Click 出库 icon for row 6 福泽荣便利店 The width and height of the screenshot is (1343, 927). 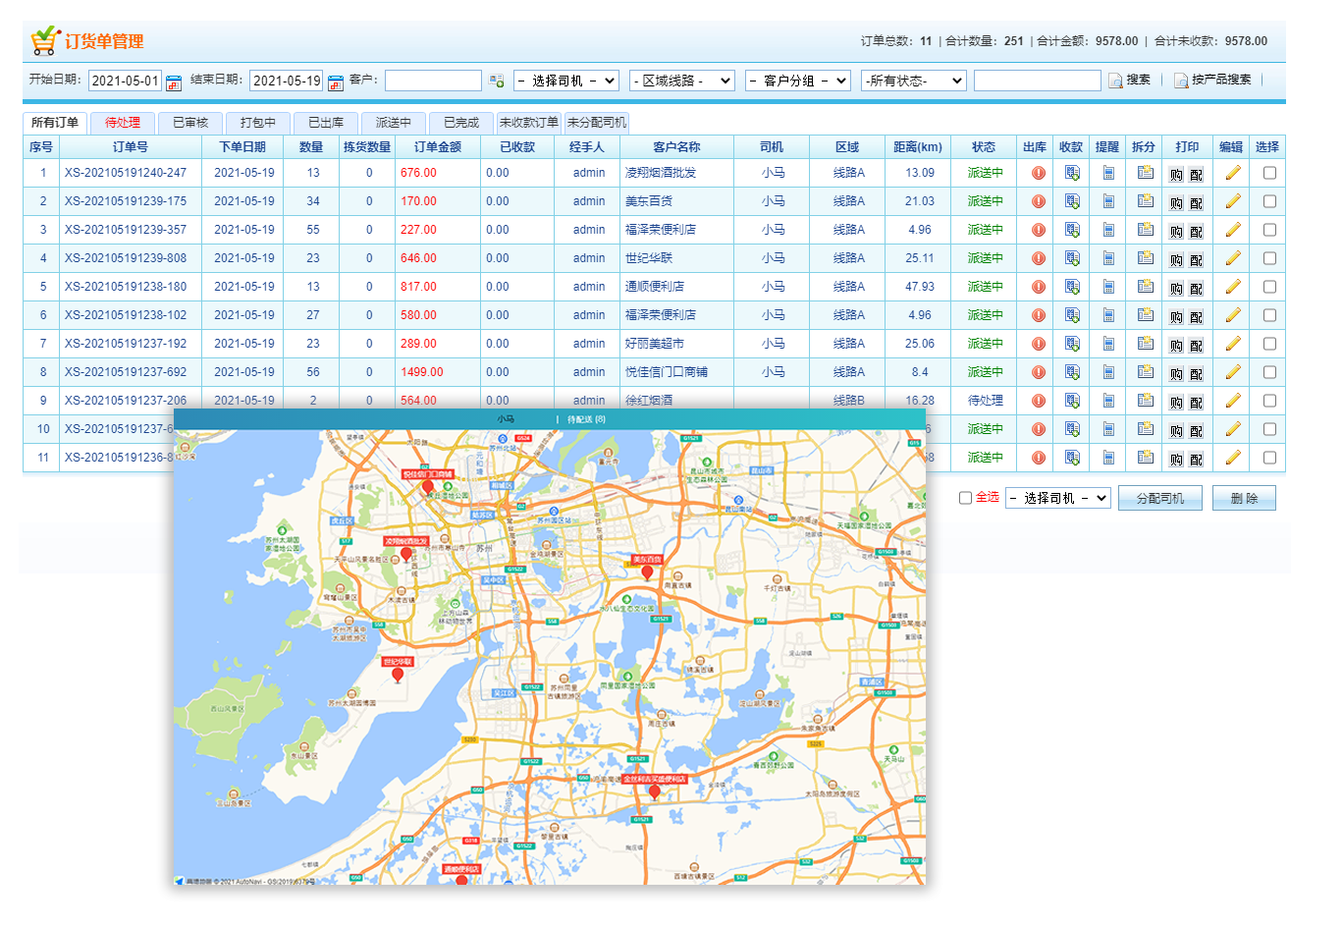click(x=1038, y=315)
